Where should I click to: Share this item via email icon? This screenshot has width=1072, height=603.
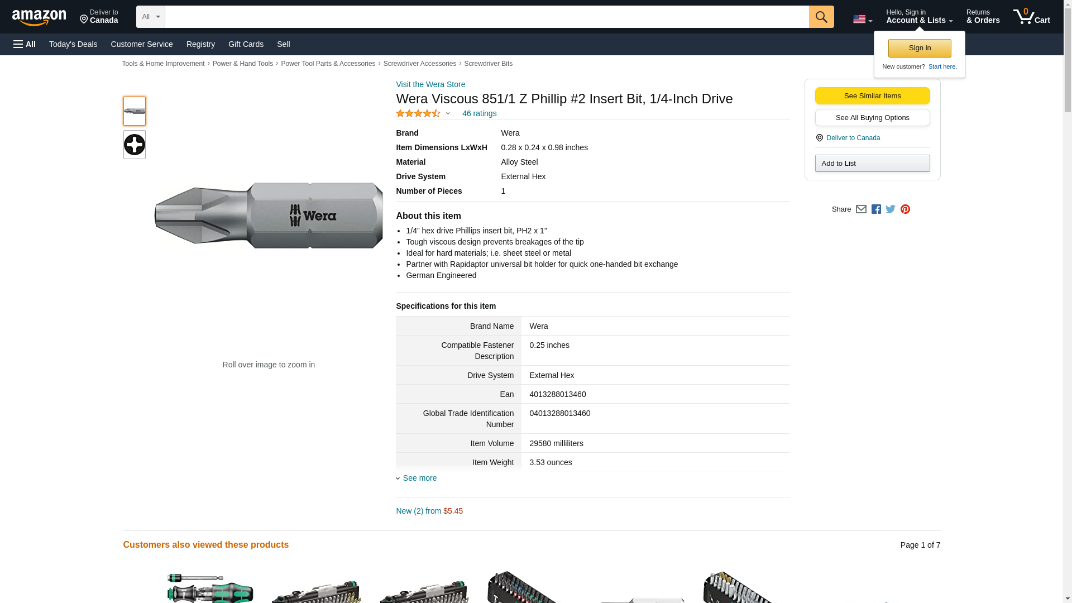[x=861, y=209]
